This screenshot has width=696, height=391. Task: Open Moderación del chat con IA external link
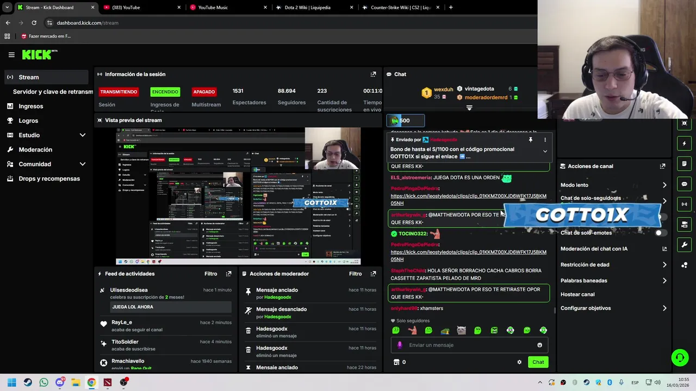(664, 249)
